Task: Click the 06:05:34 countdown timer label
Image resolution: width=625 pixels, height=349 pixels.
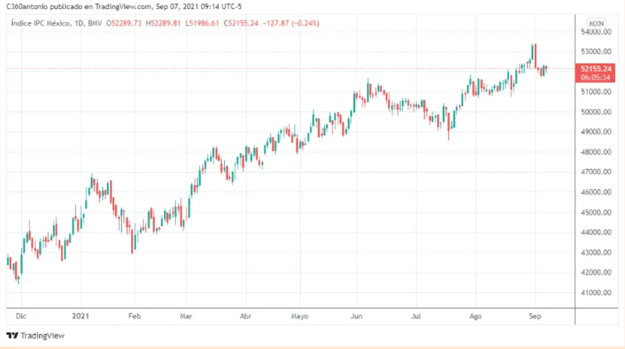Action: 596,77
